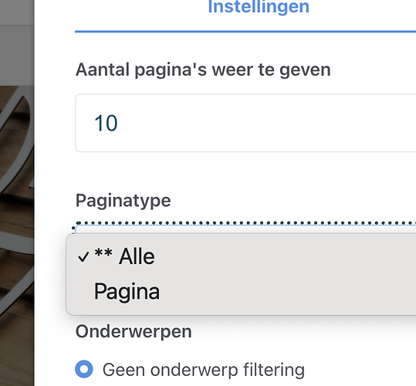Viewport: 416px width, 386px height.
Task: Select the 'Geen onderwerp filtering' radio button
Action: coord(84,369)
